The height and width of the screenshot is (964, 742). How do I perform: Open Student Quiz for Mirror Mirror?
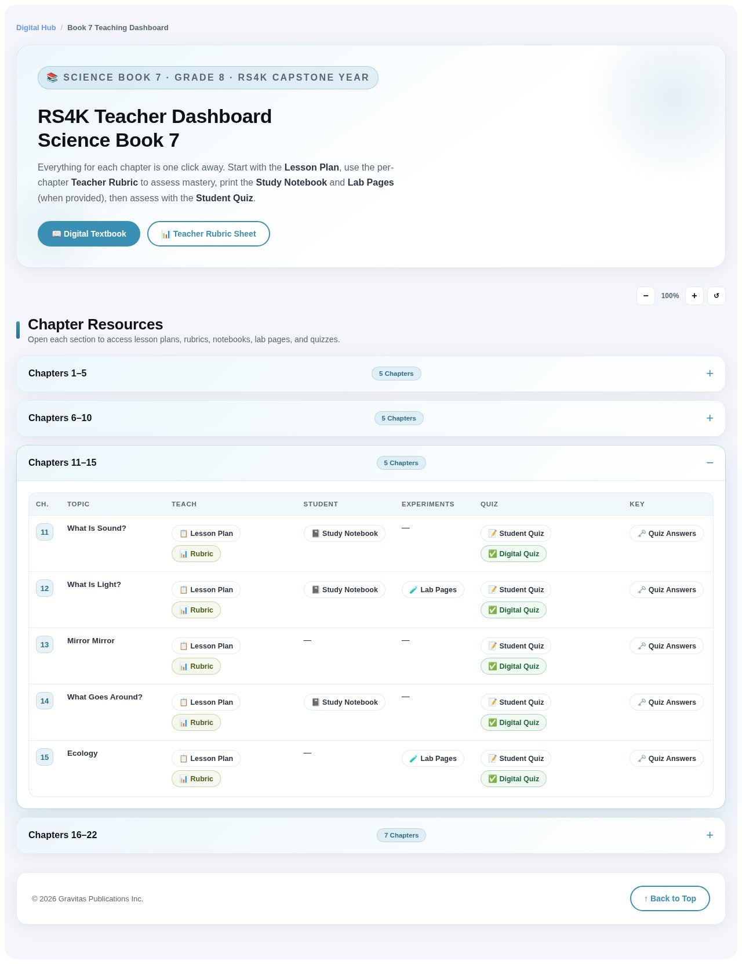click(516, 646)
